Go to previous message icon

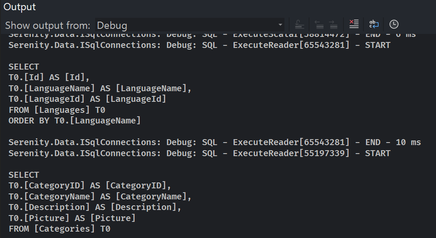coord(319,25)
